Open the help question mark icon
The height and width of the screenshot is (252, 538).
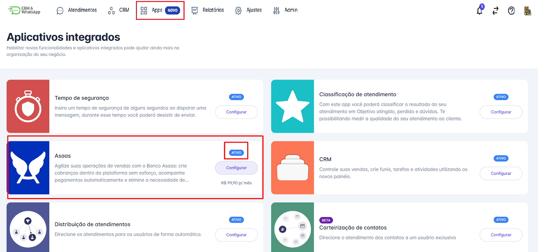tap(511, 11)
